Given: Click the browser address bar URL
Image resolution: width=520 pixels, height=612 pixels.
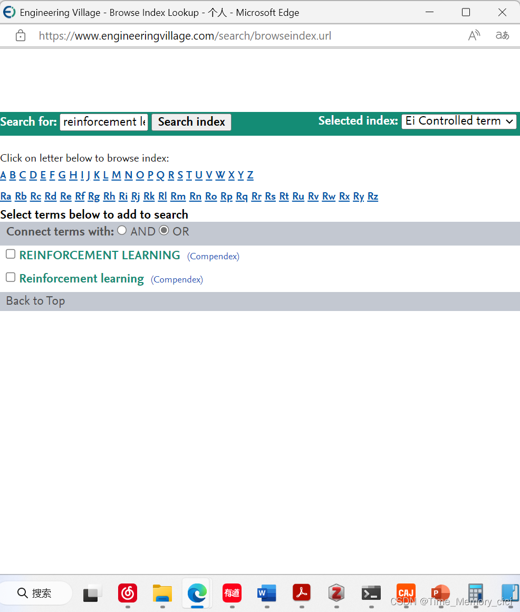Looking at the screenshot, I should [185, 36].
